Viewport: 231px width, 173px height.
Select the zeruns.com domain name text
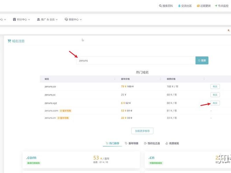pyautogui.click(x=51, y=111)
